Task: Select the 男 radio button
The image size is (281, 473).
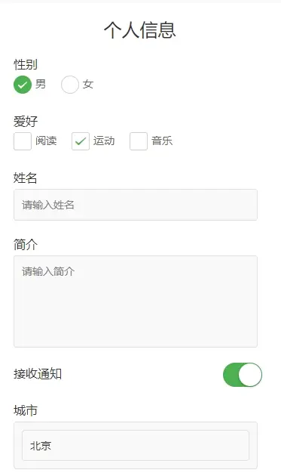Action: click(x=23, y=85)
